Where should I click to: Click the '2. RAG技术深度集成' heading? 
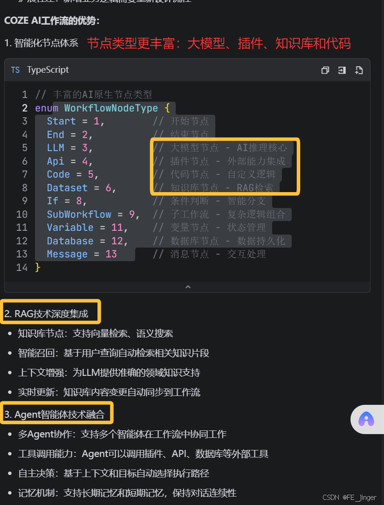click(46, 314)
